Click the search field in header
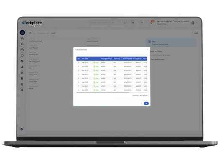 [x=108, y=23]
